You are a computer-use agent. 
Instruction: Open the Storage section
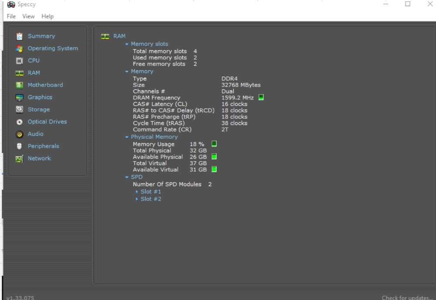[39, 110]
